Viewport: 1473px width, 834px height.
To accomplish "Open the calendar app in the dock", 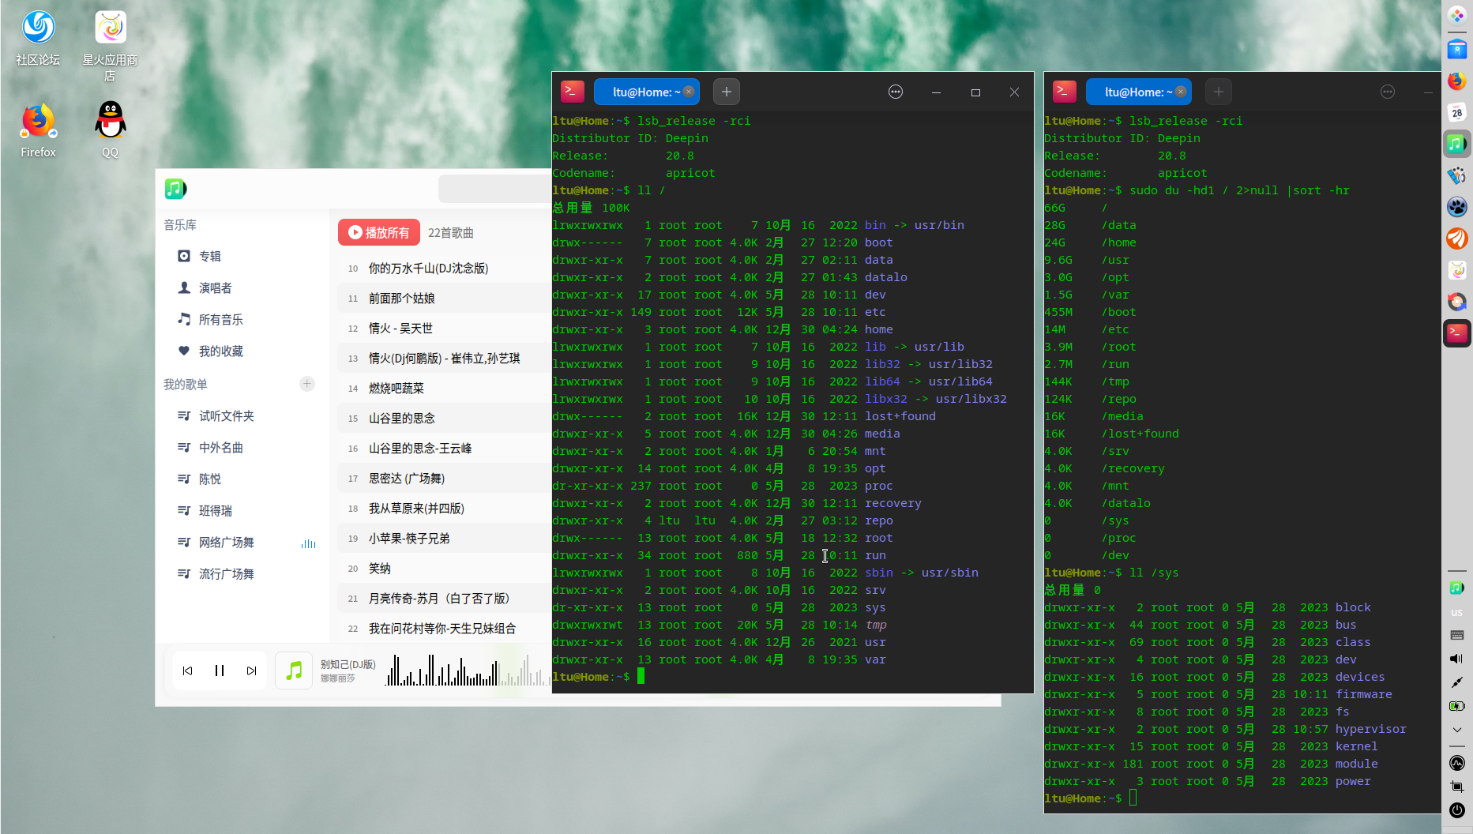I will (x=1457, y=112).
